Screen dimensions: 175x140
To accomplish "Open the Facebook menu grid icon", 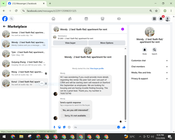I will coord(154,19).
